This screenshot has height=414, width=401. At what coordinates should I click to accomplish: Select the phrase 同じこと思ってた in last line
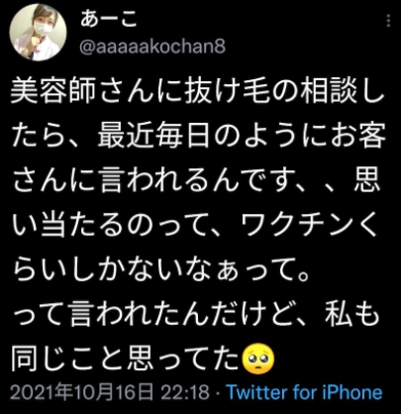[126, 360]
